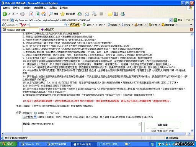Go back with the 上一頁 button
This screenshot has height=147, width=196.
pyautogui.click(x=9, y=14)
